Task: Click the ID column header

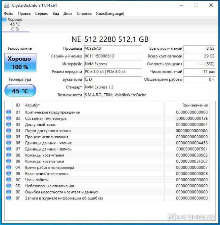Action: click(x=18, y=105)
